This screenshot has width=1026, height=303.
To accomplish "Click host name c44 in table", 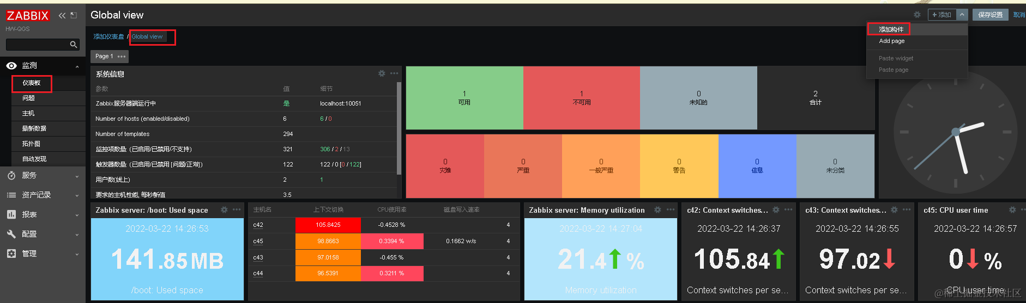I will click(258, 273).
